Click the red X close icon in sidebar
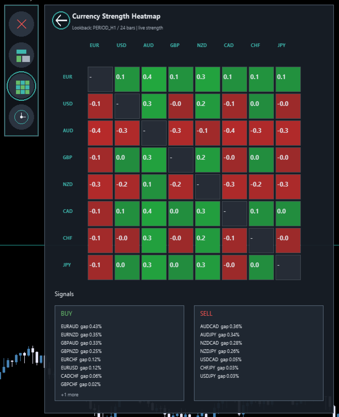This screenshot has height=417, width=339. [21, 24]
